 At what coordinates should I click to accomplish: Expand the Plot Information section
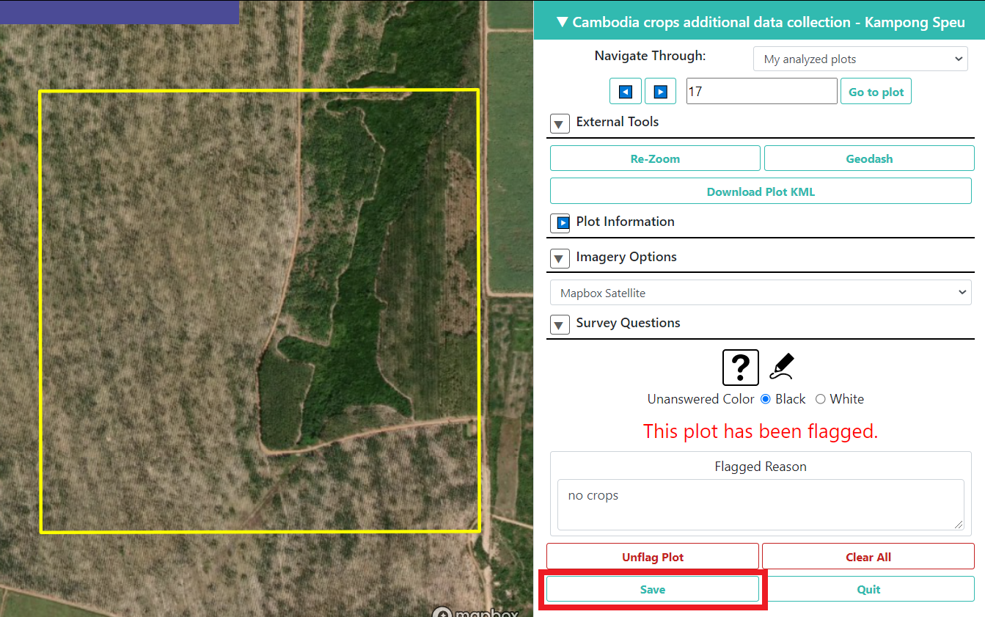tap(560, 223)
